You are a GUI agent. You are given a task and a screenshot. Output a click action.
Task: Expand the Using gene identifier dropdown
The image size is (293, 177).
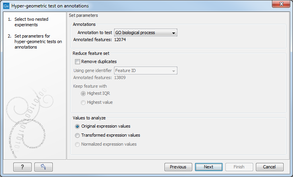tap(145, 70)
